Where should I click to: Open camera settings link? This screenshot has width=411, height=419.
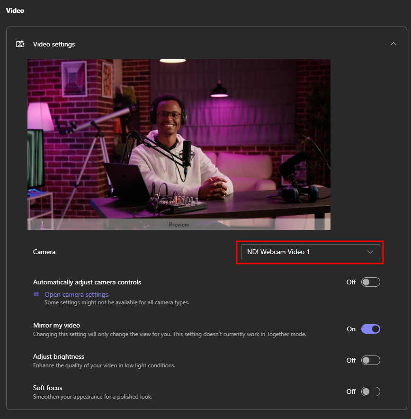pyautogui.click(x=76, y=294)
